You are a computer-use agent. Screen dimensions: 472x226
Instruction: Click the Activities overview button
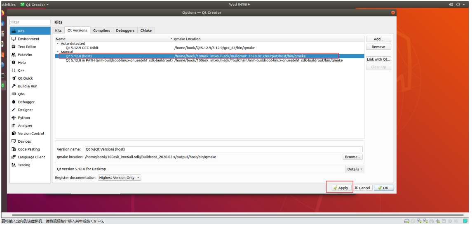pos(7,5)
